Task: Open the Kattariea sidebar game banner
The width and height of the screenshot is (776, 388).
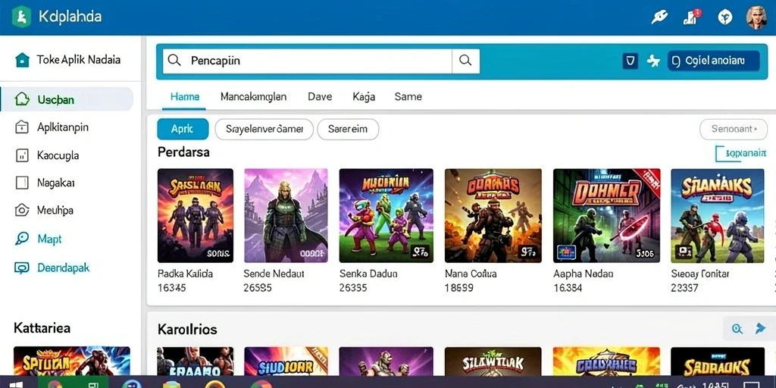Action: pyautogui.click(x=72, y=361)
